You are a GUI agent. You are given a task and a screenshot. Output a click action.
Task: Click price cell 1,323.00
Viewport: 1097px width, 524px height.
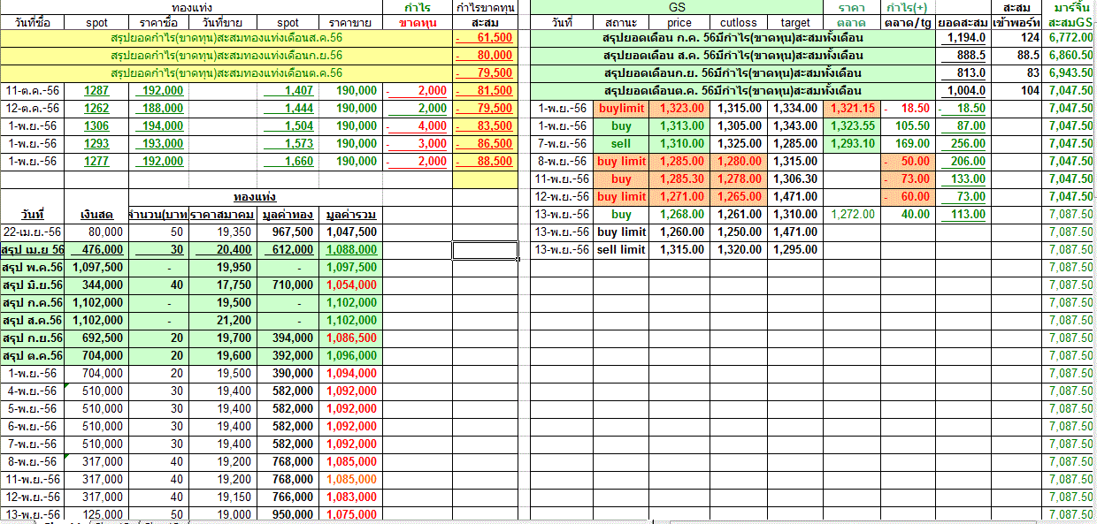point(679,108)
